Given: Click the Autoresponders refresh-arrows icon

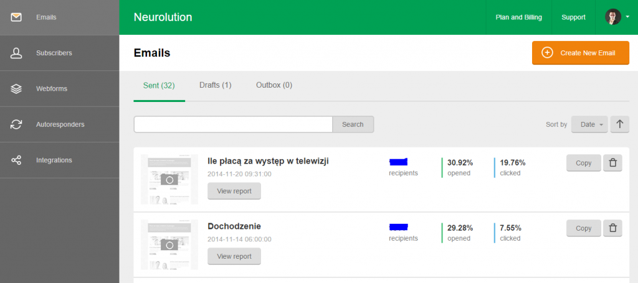Looking at the screenshot, I should coord(16,124).
